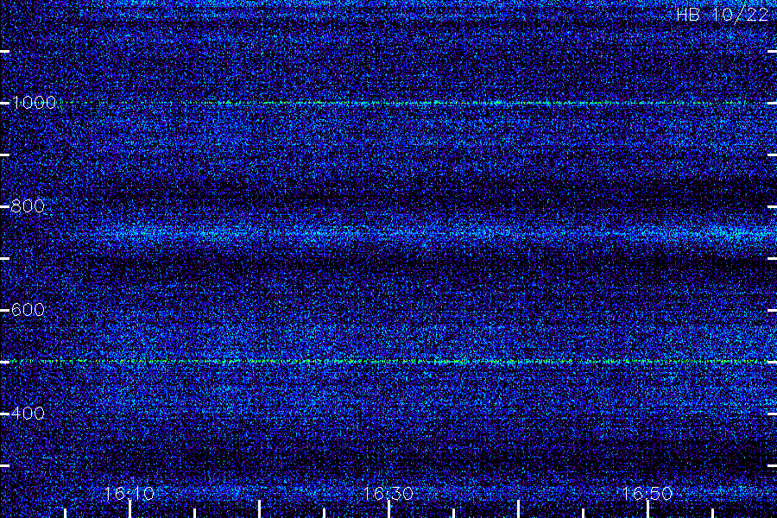Click the HB 10/22 station date label

(x=723, y=15)
